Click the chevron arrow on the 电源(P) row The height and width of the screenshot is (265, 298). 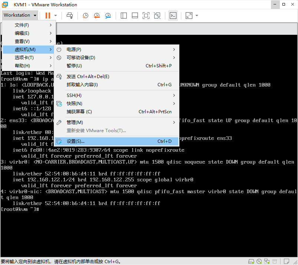tap(174, 50)
